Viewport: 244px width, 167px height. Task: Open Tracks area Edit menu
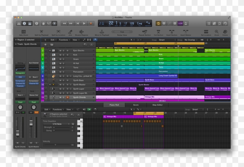tap(53, 40)
